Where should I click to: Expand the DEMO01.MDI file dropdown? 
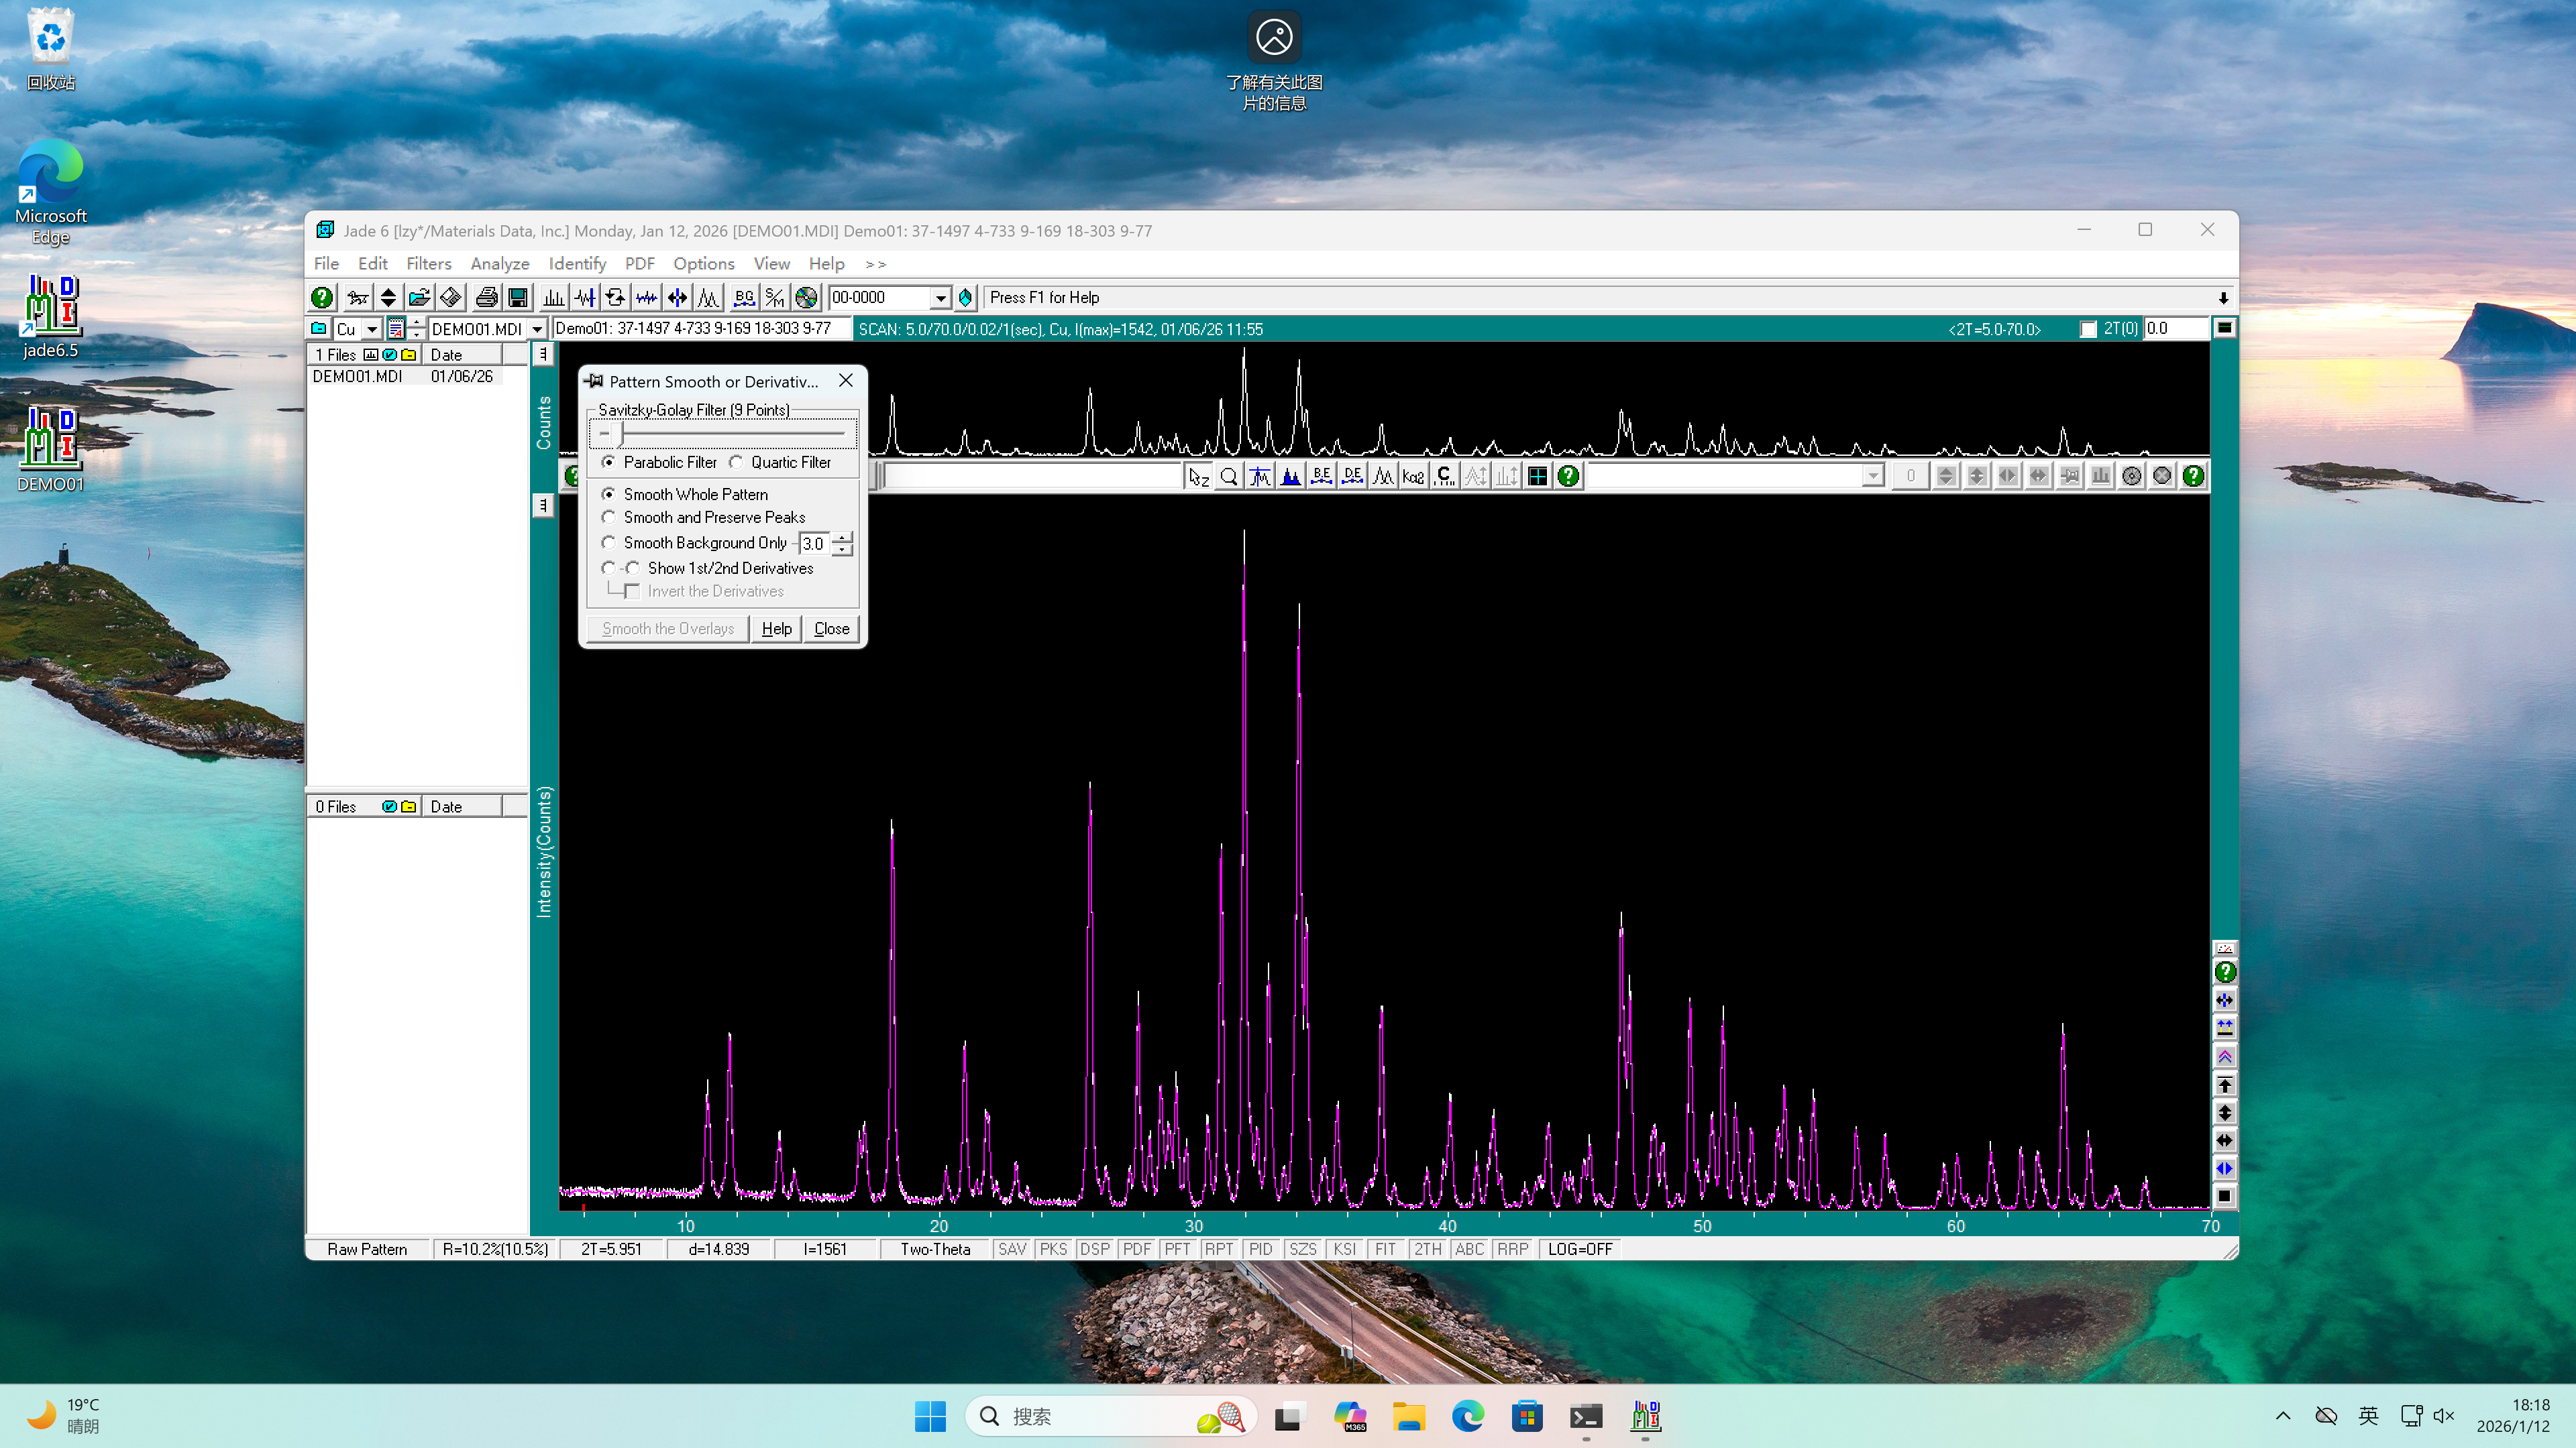tap(537, 328)
